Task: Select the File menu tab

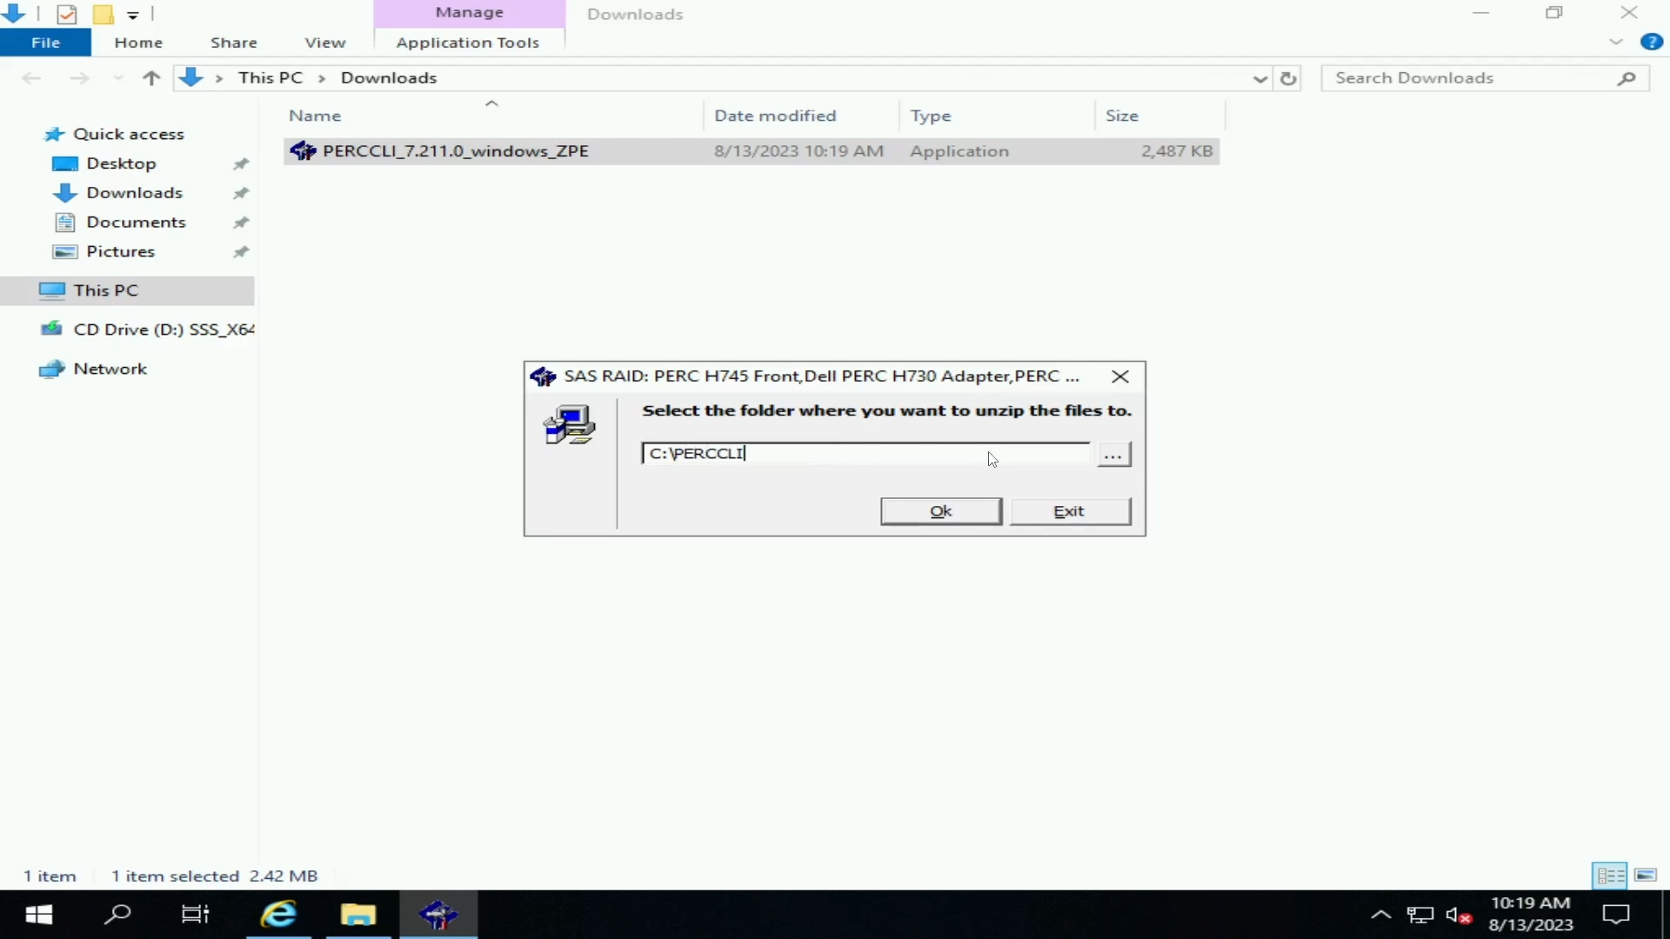Action: [x=44, y=41]
